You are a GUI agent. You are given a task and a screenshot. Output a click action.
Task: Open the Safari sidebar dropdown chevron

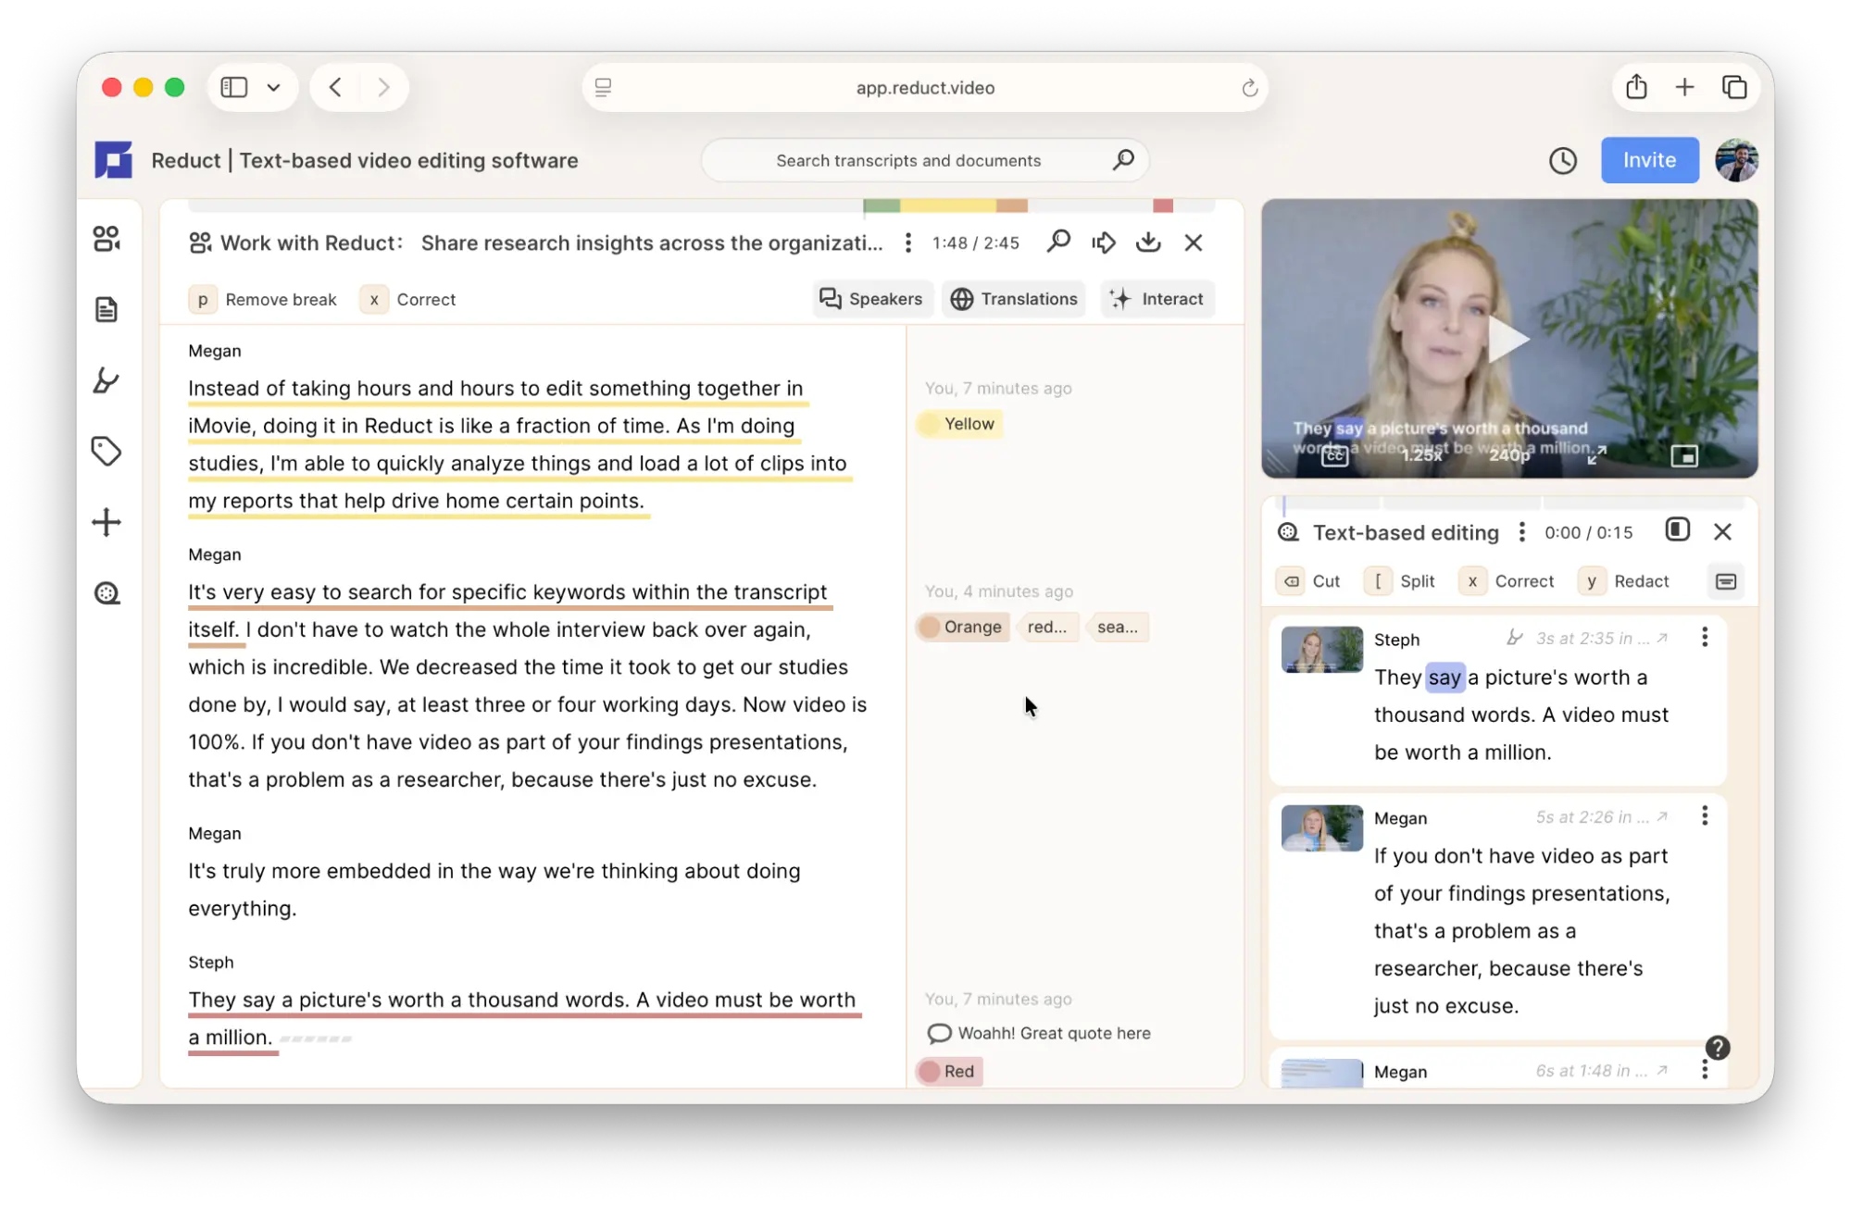point(273,87)
